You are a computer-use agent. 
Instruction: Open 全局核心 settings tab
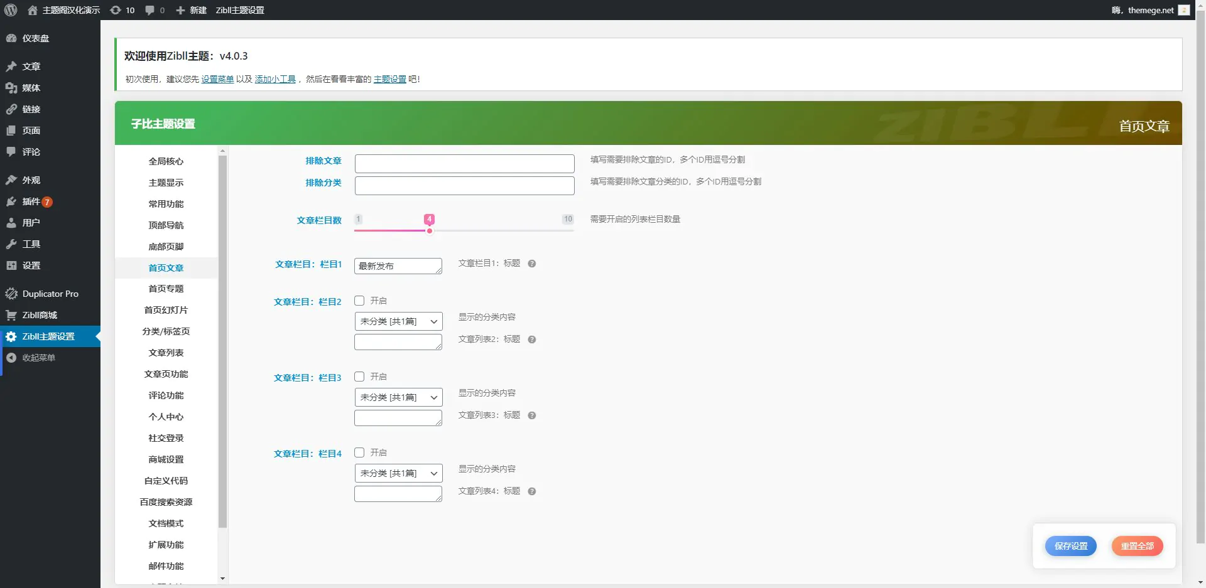pos(166,161)
